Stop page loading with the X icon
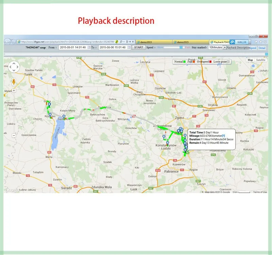This screenshot has height=255, width=272. click(133, 42)
